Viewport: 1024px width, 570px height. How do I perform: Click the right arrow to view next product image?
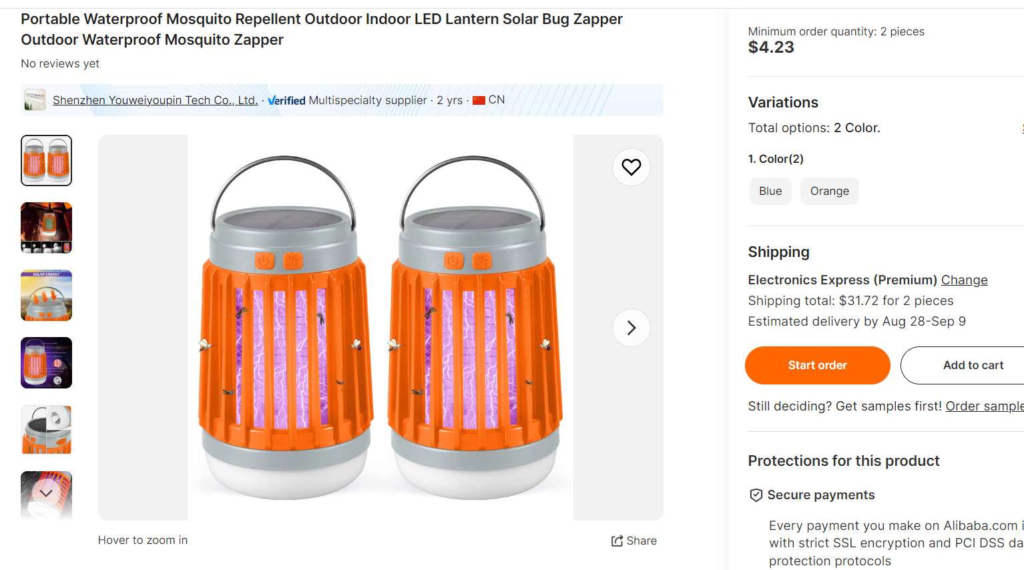pyautogui.click(x=631, y=328)
